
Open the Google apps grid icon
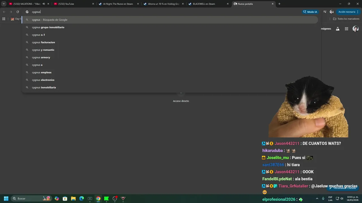[346, 29]
